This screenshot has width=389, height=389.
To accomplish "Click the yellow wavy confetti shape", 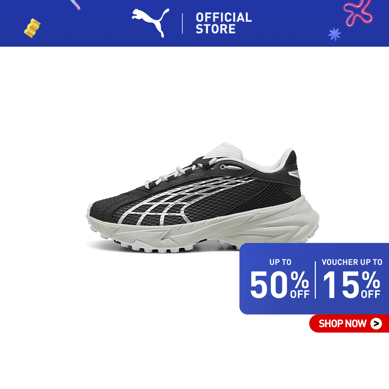I will [x=32, y=28].
